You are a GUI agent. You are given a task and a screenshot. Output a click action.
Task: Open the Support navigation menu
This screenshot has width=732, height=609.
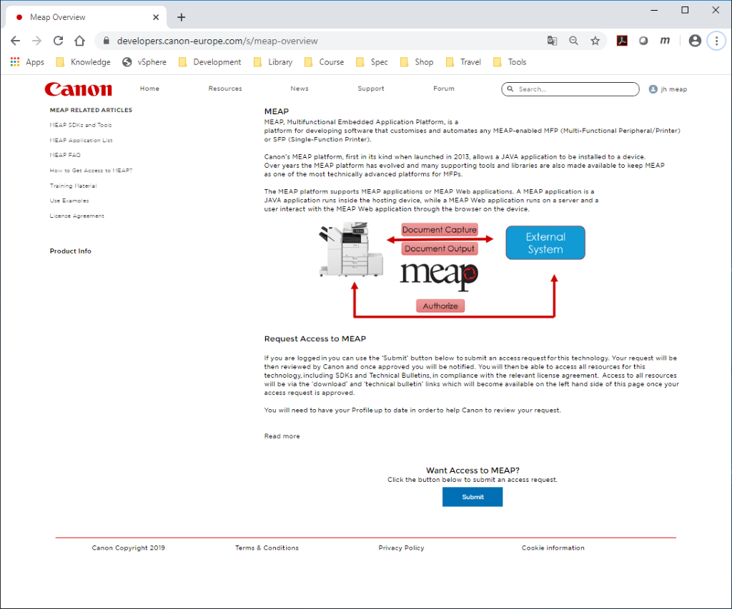[370, 89]
